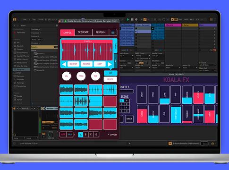Click the CUTTER effect pad

click(x=142, y=114)
